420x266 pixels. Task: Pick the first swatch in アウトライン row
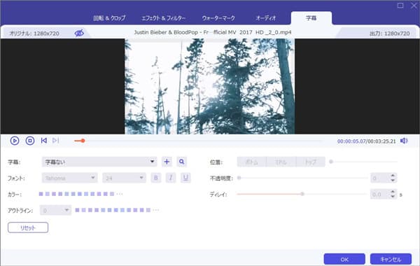coord(77,210)
